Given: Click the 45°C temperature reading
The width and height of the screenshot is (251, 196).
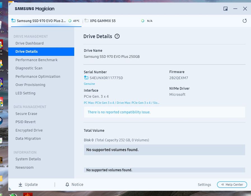Looking at the screenshot, I should (76, 21).
